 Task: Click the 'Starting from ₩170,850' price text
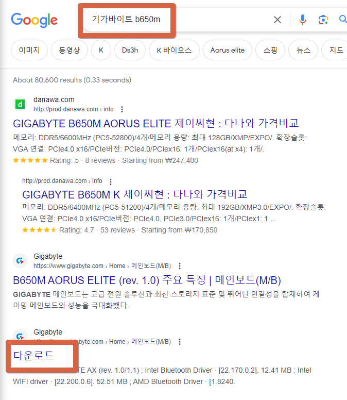(x=179, y=230)
